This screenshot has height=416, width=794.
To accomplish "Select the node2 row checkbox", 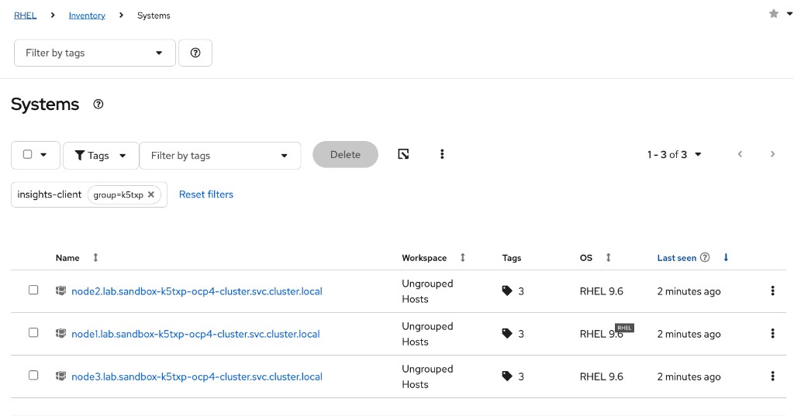I will coord(33,290).
